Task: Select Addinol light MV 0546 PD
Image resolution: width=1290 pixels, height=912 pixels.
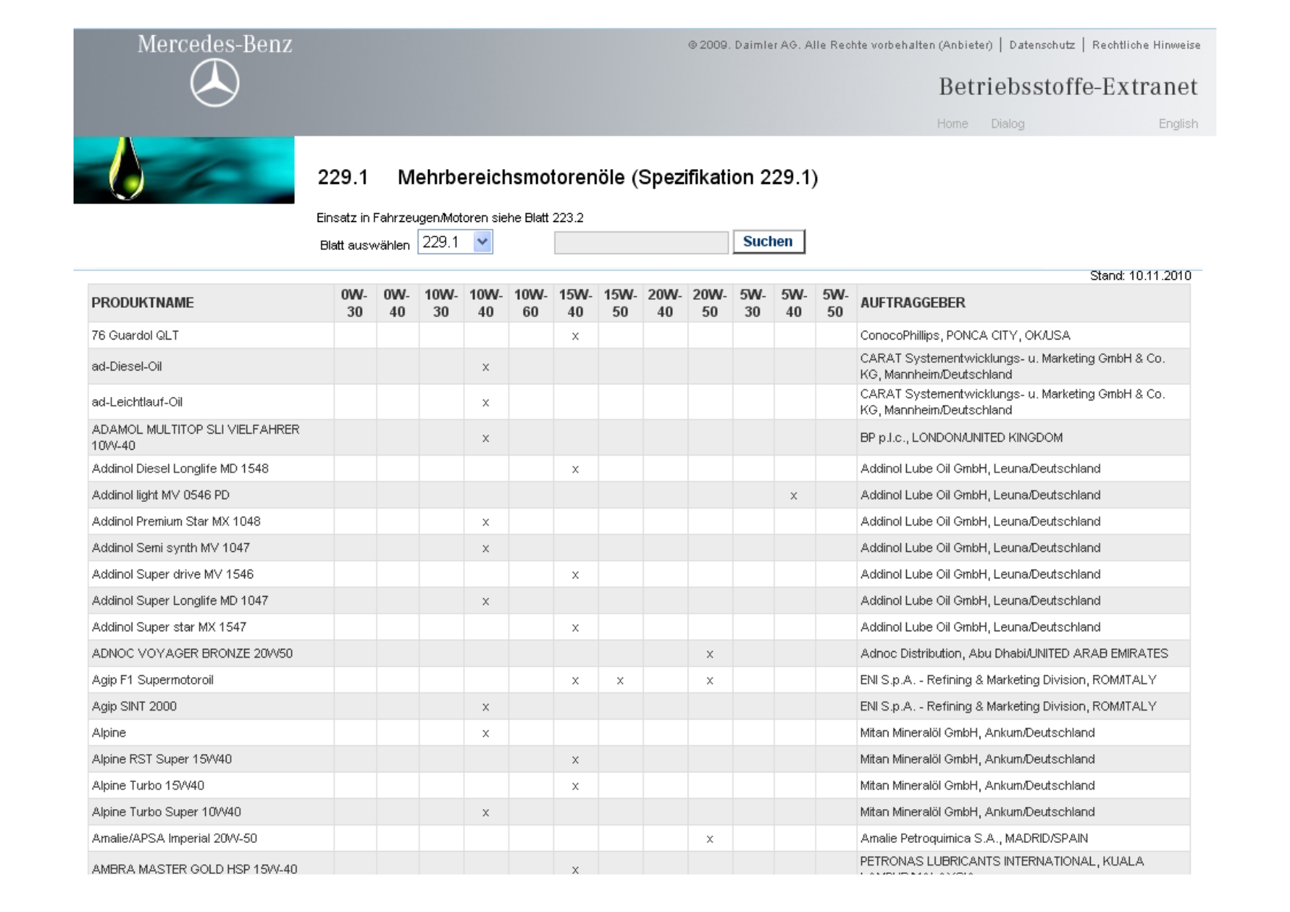Action: (x=160, y=495)
